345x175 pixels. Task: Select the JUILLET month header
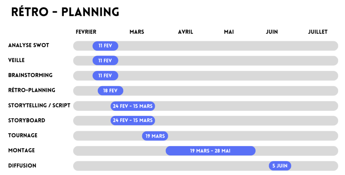click(x=318, y=32)
